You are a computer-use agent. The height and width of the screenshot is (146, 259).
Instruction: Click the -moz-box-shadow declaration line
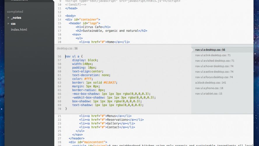tap(111, 94)
